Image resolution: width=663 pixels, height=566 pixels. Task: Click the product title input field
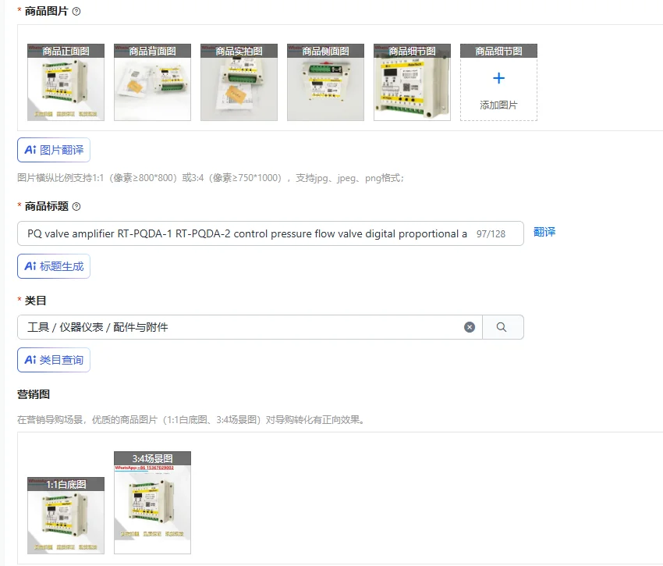[271, 233]
